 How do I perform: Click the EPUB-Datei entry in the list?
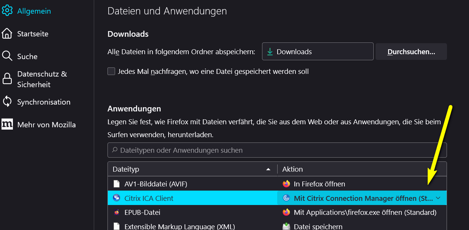point(143,212)
